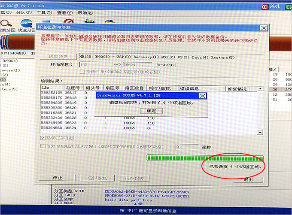Screen dimensions: 292x215
Task: Click the 关机 shutdown icon
Action: 264,7
